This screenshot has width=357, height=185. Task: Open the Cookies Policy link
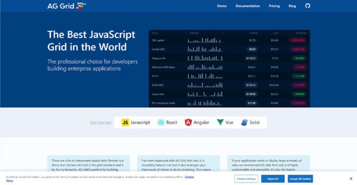(189, 177)
